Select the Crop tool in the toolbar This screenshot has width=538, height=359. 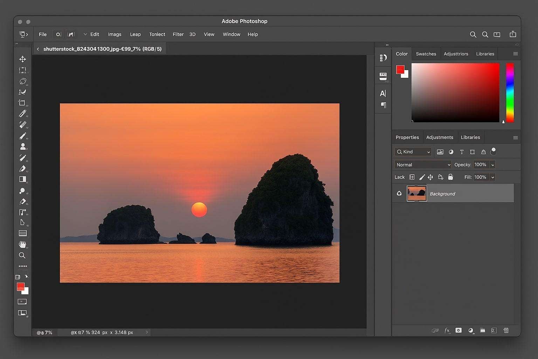[x=22, y=103]
